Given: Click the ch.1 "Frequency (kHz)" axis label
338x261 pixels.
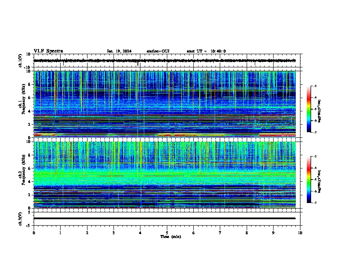Looking at the screenshot, I should [23, 99].
